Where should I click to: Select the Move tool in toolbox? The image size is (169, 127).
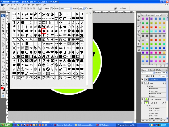[x=3, y=19]
